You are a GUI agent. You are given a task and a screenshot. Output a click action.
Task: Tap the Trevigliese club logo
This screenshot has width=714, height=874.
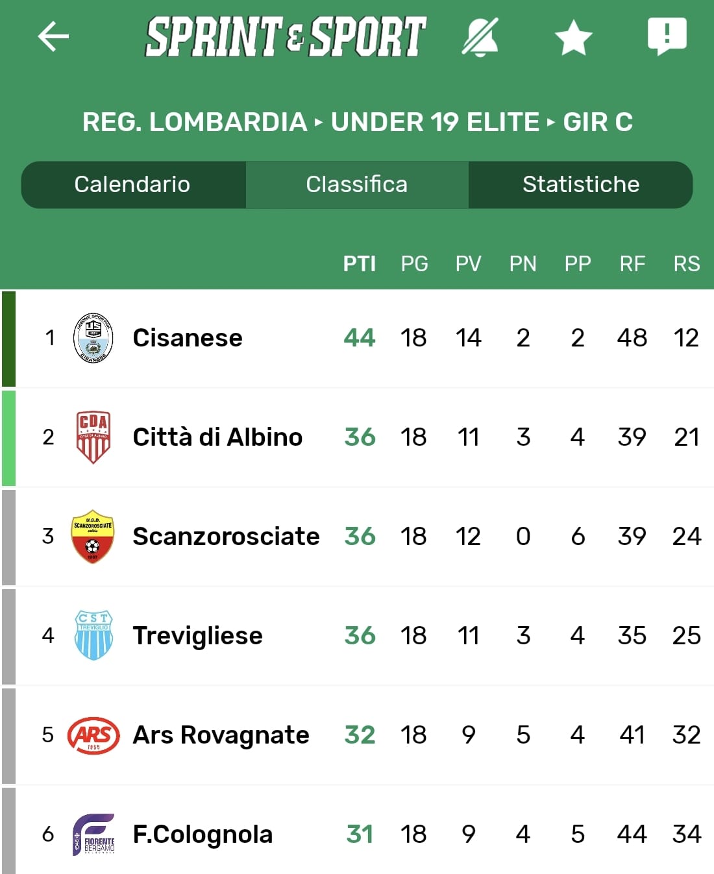point(93,635)
